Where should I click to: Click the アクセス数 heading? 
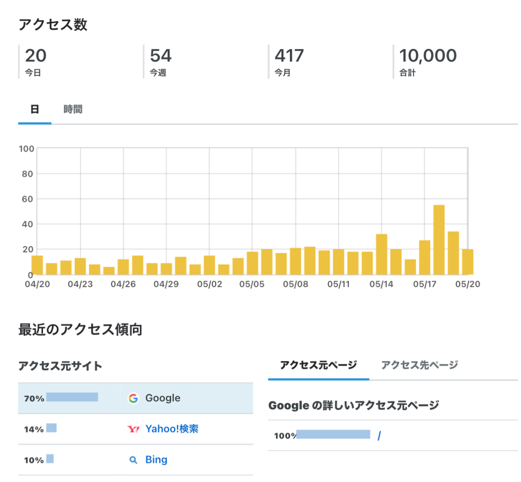click(x=53, y=25)
